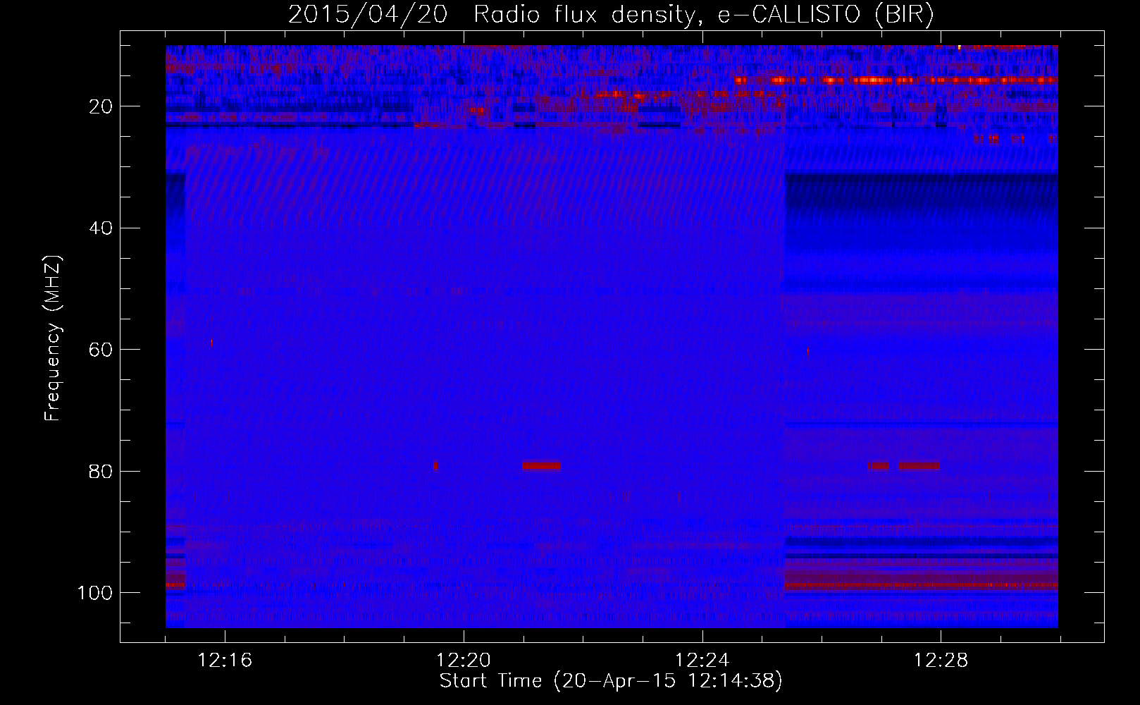Click the long red burst near 80 MHz at 12:21

(541, 466)
